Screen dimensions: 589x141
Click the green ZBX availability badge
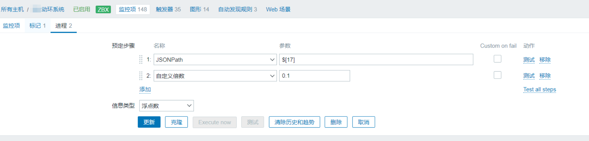coord(103,9)
